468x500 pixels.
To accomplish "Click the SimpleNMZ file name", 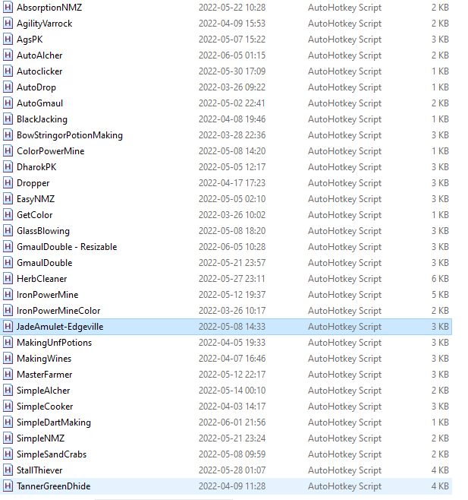I will click(40, 438).
